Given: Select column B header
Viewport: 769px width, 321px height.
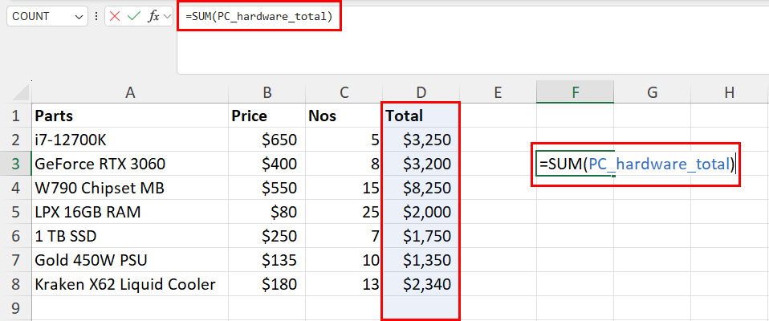Looking at the screenshot, I should click(267, 92).
